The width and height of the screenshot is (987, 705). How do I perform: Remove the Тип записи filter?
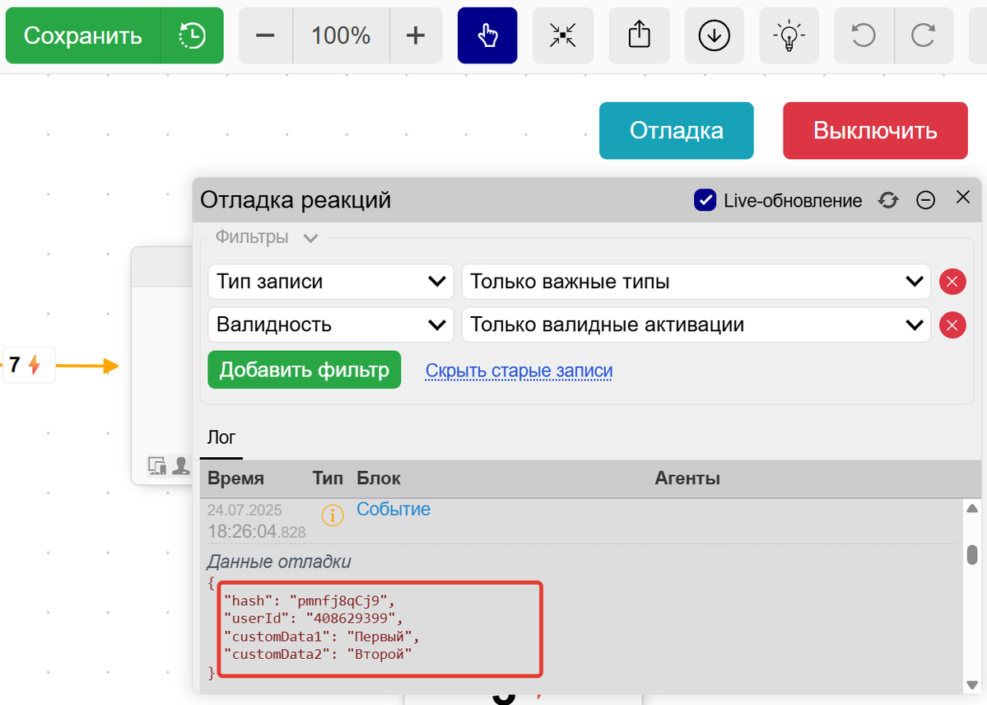pyautogui.click(x=952, y=282)
